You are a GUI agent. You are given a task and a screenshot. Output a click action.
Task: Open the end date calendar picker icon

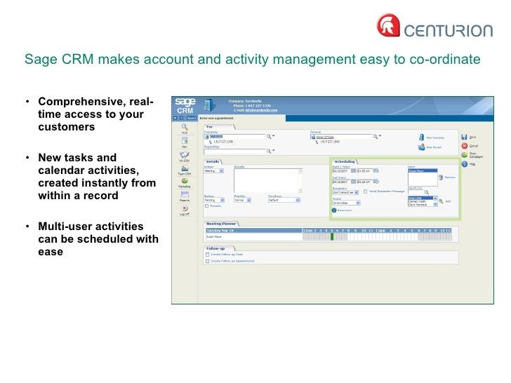(x=353, y=182)
